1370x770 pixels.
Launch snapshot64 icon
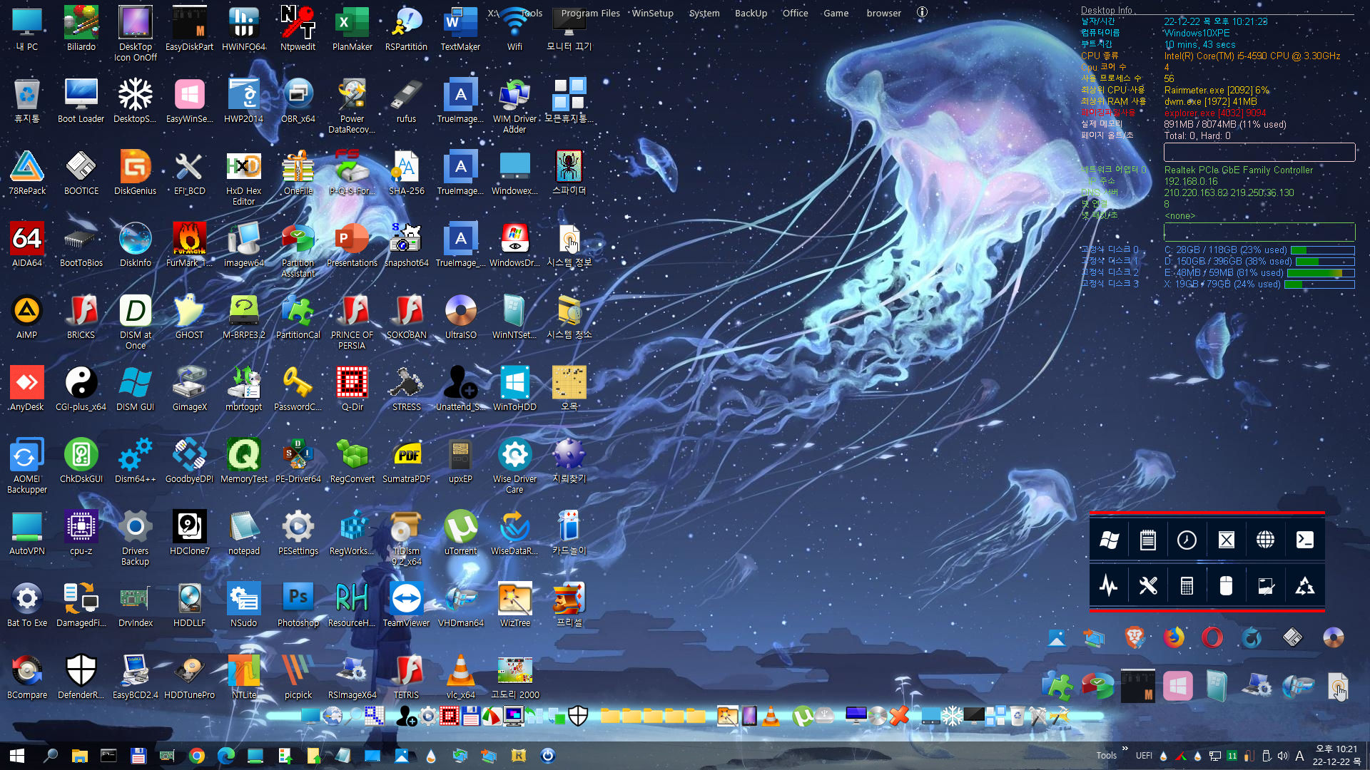coord(406,245)
